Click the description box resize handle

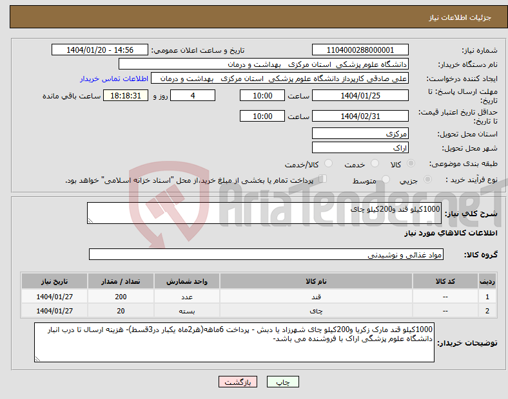90,221
